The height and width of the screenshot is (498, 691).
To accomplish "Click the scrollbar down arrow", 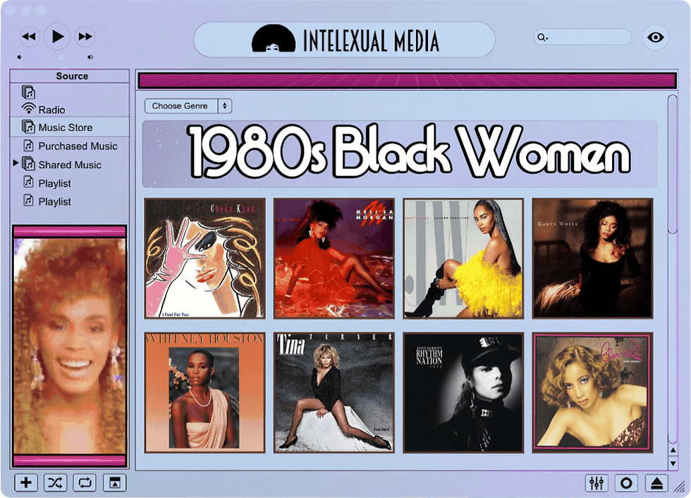I will click(x=673, y=463).
